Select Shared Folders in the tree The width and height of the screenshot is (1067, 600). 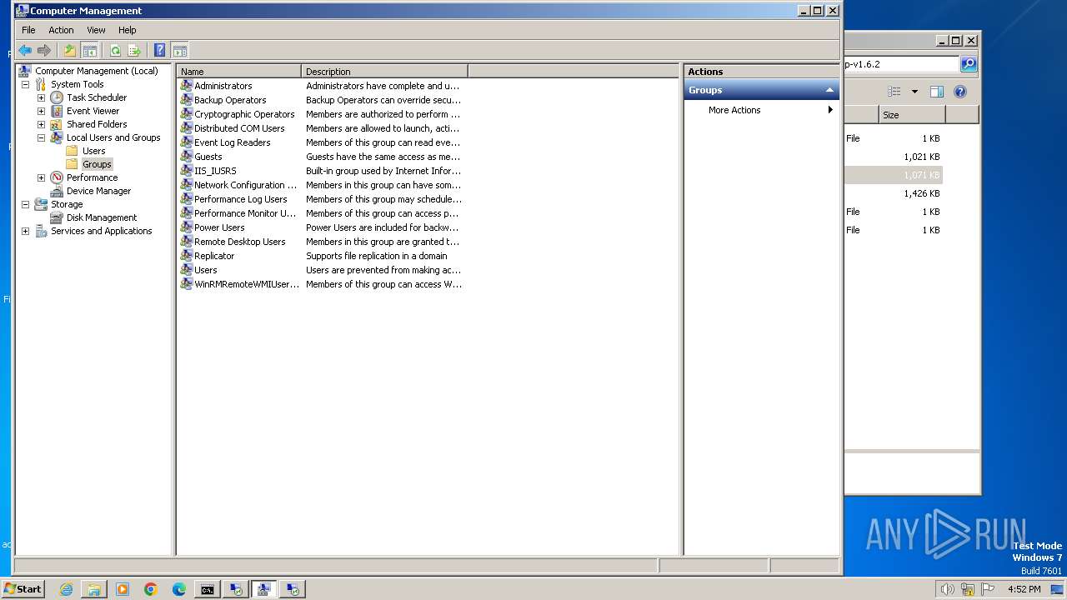tap(97, 124)
